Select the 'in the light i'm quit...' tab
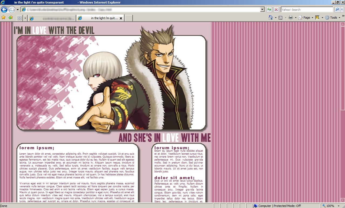The height and width of the screenshot is (208, 345). (101, 18)
